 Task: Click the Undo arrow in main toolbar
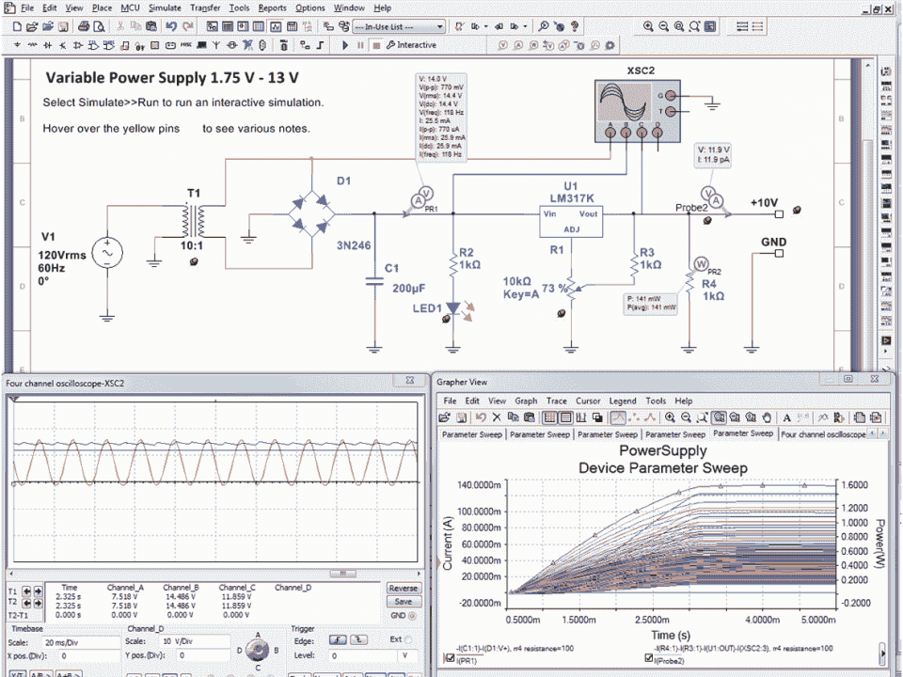click(171, 26)
